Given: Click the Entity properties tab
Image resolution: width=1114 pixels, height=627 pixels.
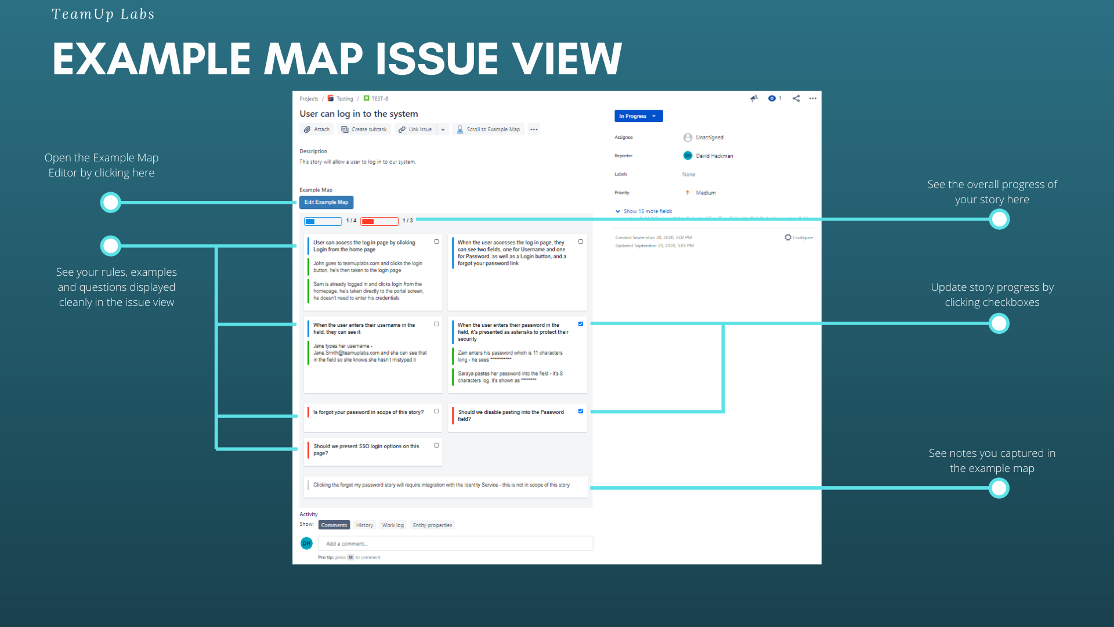Looking at the screenshot, I should coord(432,525).
